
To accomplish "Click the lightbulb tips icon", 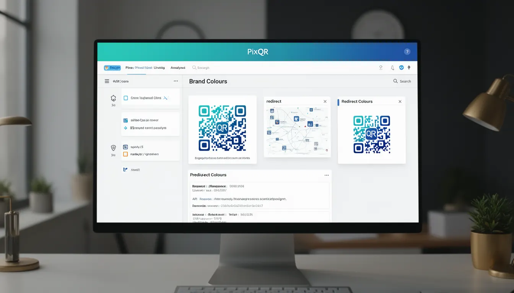I will (x=381, y=68).
